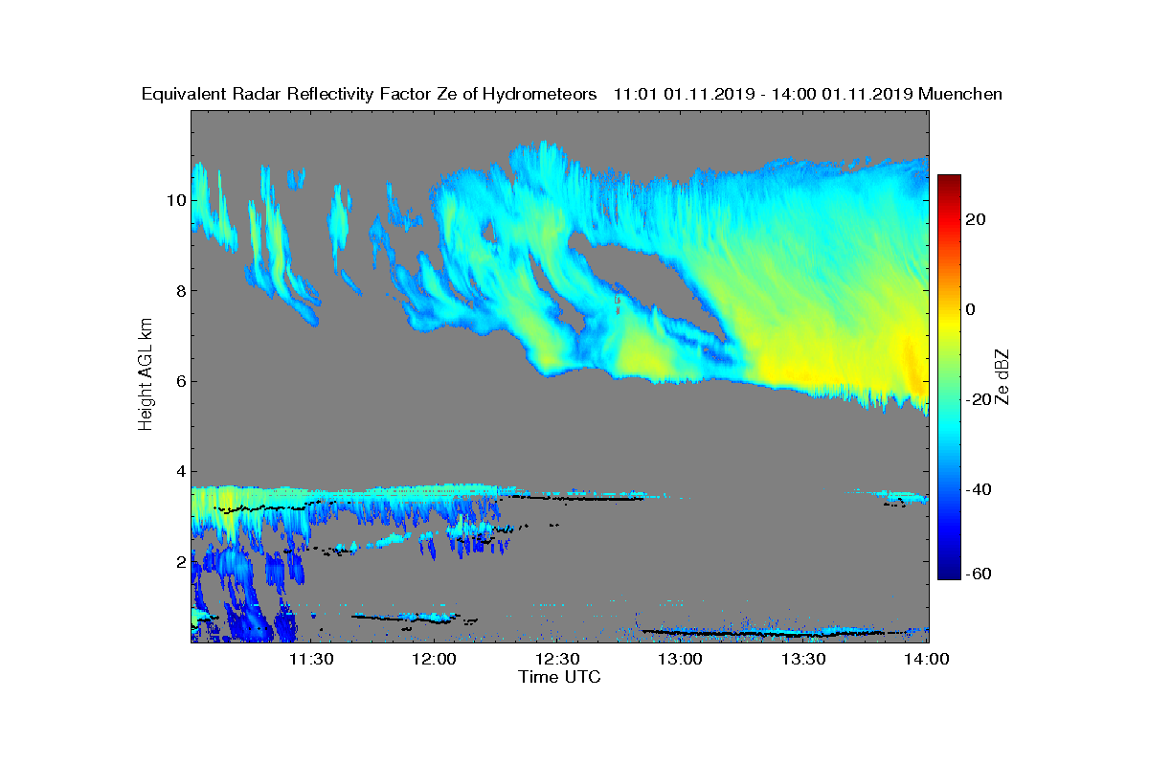Click the colorbar tick label -60
This screenshot has width=1149, height=766.
[x=979, y=574]
